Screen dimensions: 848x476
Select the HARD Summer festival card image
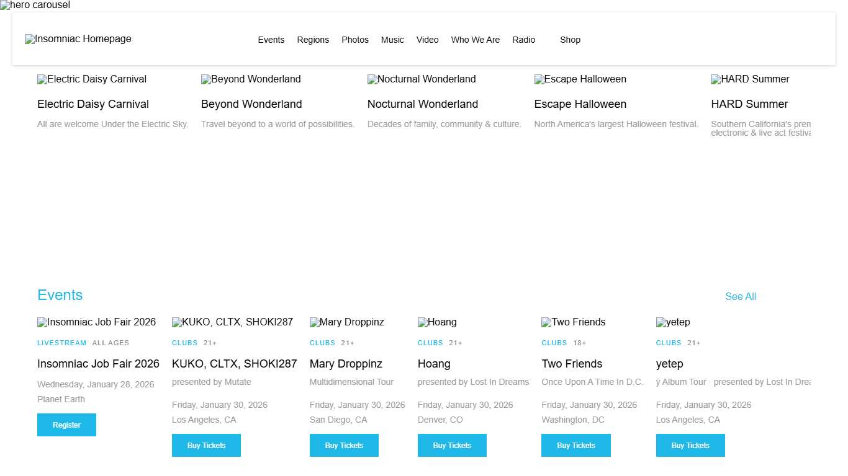coord(750,79)
